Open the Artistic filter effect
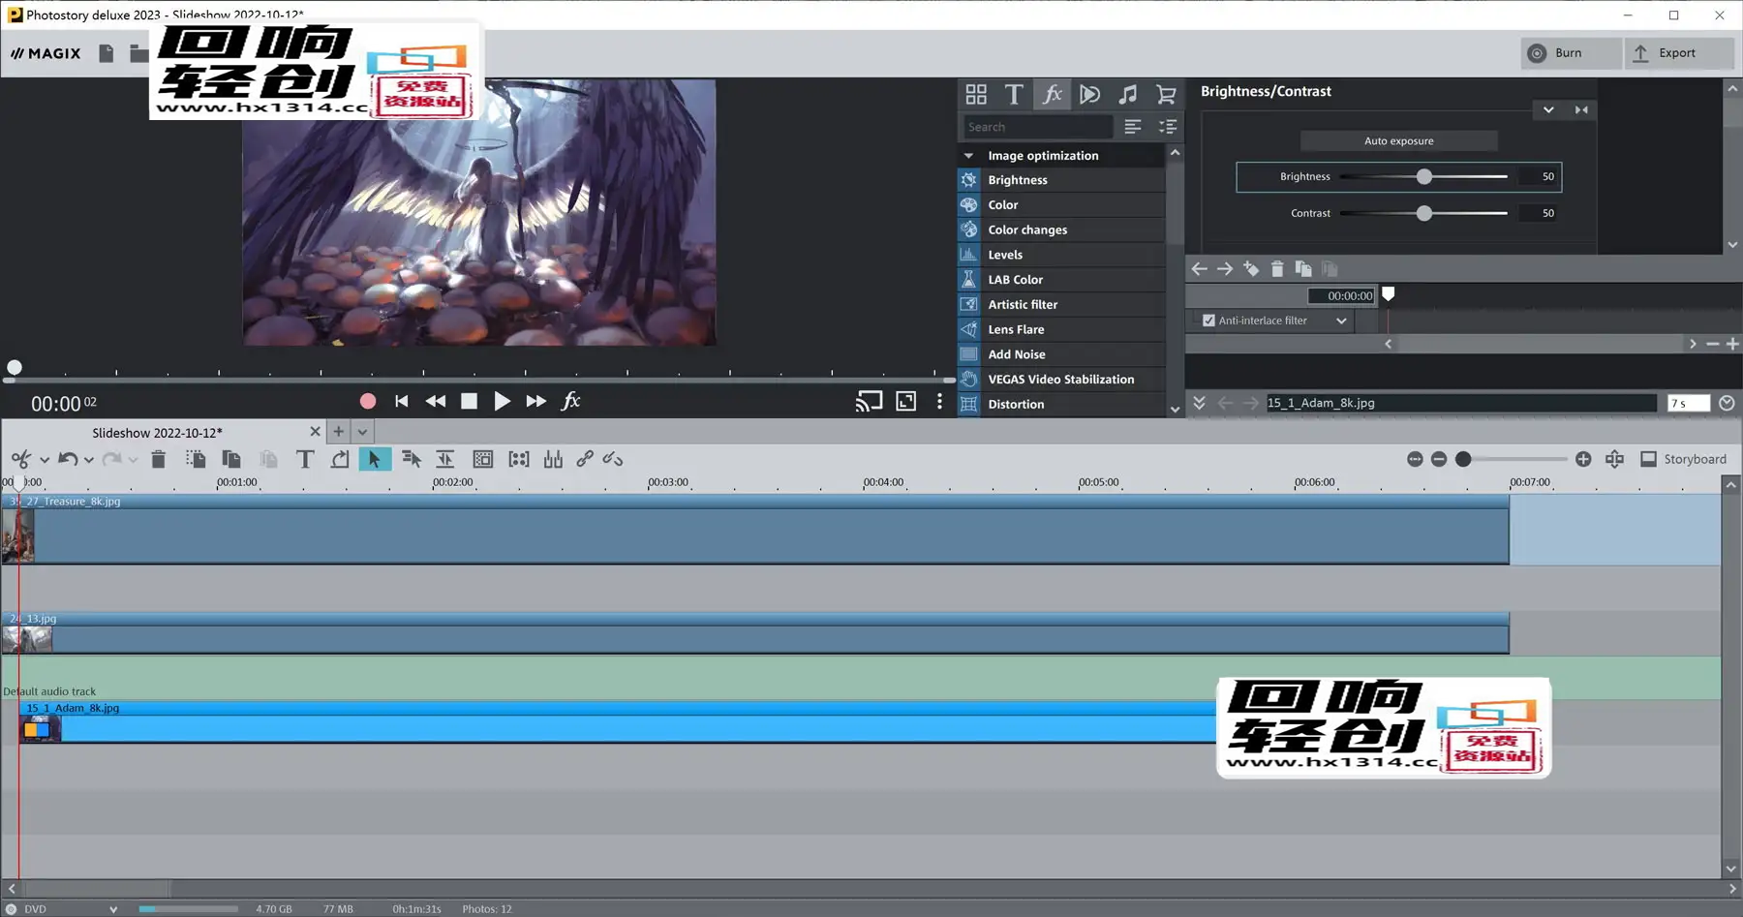Screen dimensions: 1743x917 point(1061,304)
